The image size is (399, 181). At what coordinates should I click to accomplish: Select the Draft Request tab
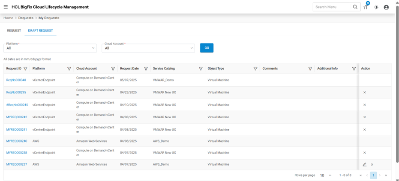[40, 31]
